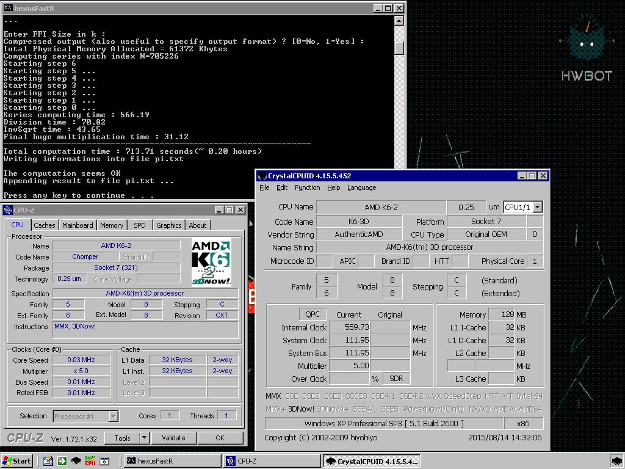The width and height of the screenshot is (625, 469).
Task: Click the 2015/08/14 14:32:06 timestamp
Action: pos(505,437)
